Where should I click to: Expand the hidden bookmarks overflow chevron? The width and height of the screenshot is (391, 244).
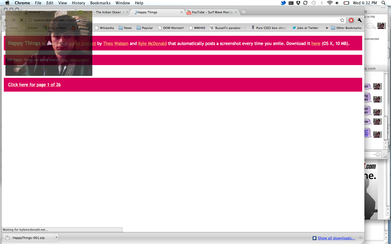(327, 28)
